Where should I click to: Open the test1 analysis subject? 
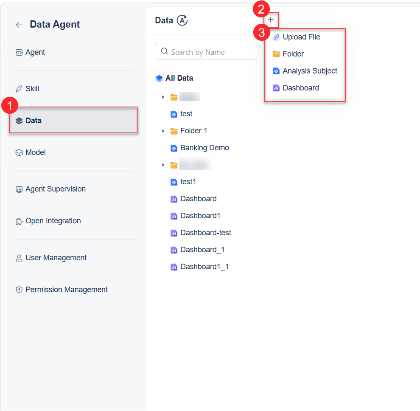188,182
